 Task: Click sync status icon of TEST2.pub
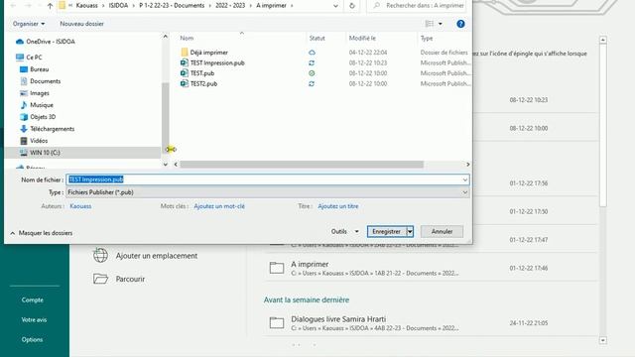312,83
